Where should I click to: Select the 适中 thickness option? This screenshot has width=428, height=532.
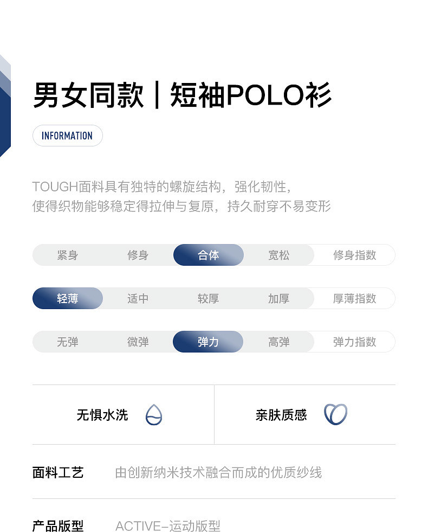tap(138, 298)
